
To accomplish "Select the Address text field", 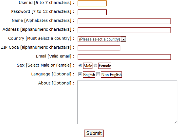I will tap(124, 30).
